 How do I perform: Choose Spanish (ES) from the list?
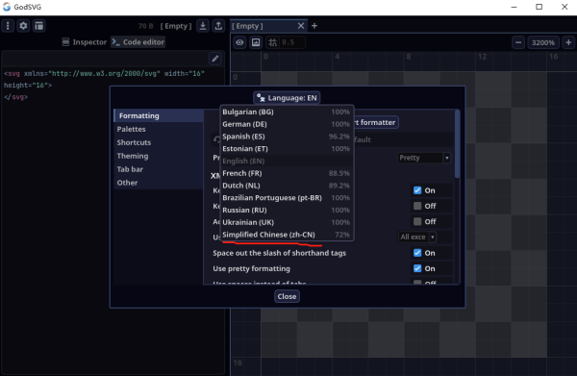287,137
